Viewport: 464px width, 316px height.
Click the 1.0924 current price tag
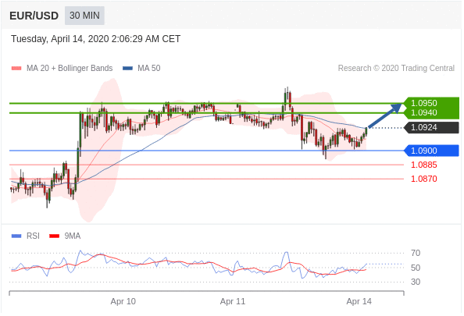point(431,128)
